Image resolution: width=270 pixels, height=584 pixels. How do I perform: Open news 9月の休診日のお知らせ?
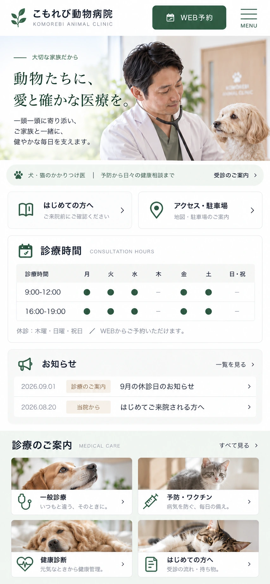[157, 386]
